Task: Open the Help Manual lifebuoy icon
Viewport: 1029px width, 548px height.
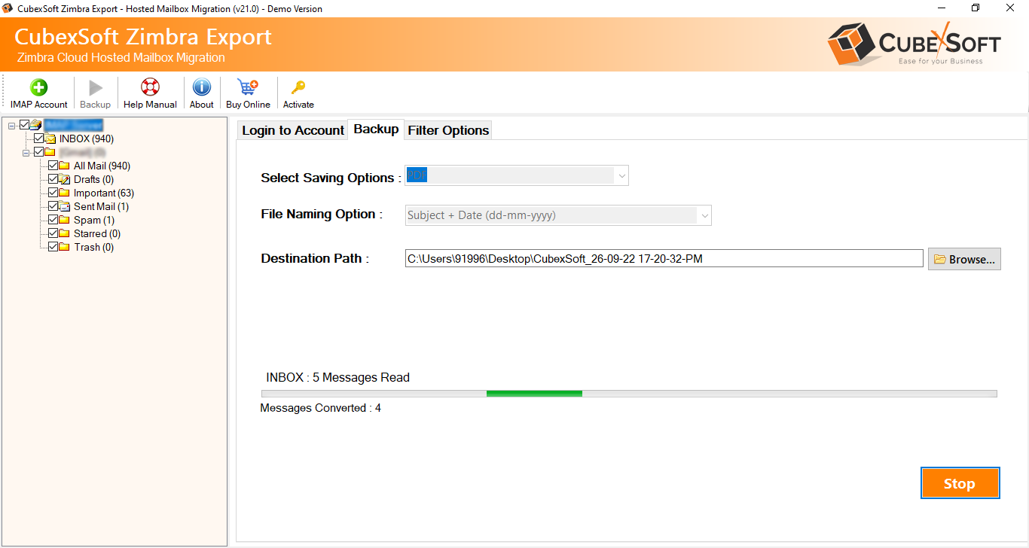Action: click(150, 87)
